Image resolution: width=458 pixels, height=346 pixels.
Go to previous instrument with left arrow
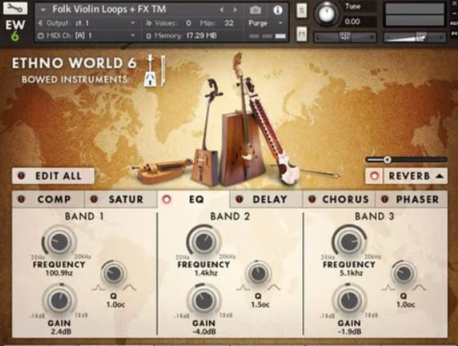pyautogui.click(x=222, y=10)
